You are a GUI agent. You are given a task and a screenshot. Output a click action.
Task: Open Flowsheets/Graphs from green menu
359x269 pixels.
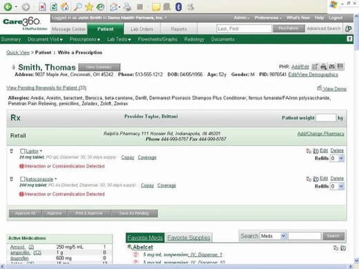click(157, 39)
